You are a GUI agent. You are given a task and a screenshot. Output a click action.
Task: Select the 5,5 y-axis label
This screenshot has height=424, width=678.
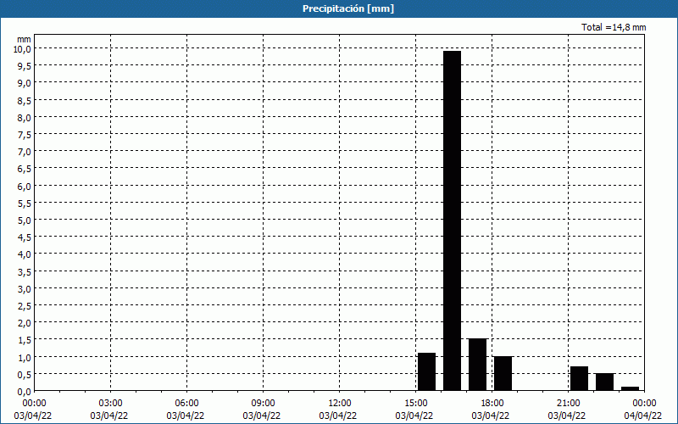tap(25, 204)
